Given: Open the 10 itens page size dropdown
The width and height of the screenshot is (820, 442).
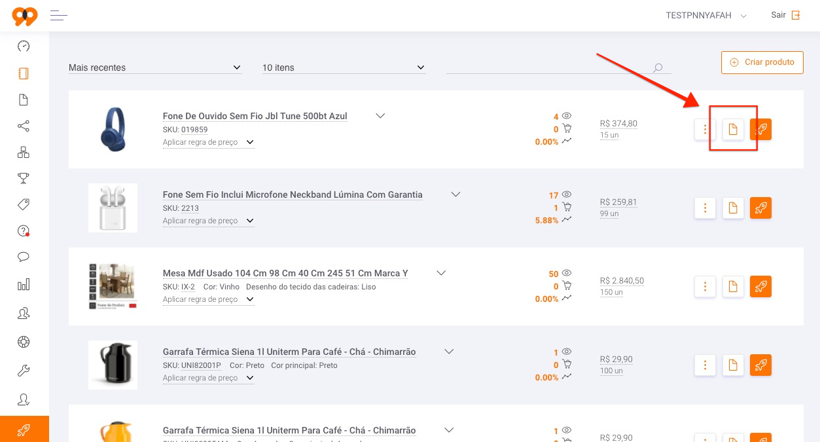Looking at the screenshot, I should 344,67.
